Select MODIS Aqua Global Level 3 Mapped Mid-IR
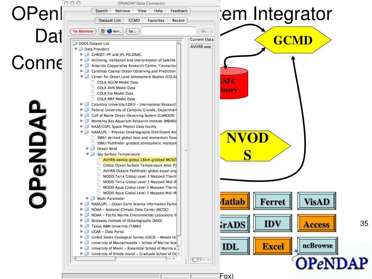372x279 pixels. click(140, 193)
